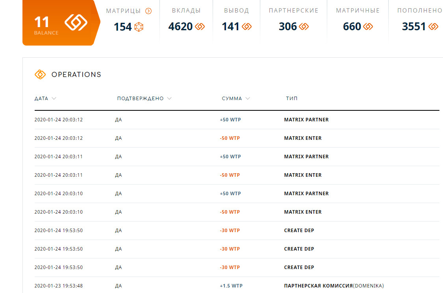443x293 pixels.
Task: Click +50 WTP amount at 20:03:12
Action: pyautogui.click(x=230, y=120)
